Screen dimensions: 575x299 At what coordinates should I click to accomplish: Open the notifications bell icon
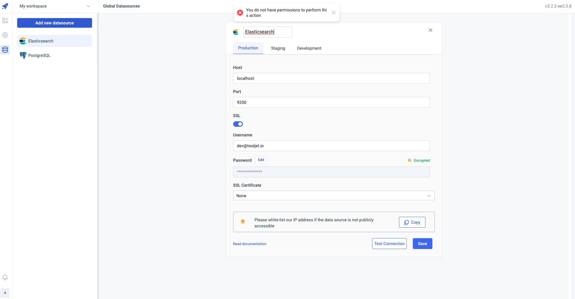click(x=5, y=277)
